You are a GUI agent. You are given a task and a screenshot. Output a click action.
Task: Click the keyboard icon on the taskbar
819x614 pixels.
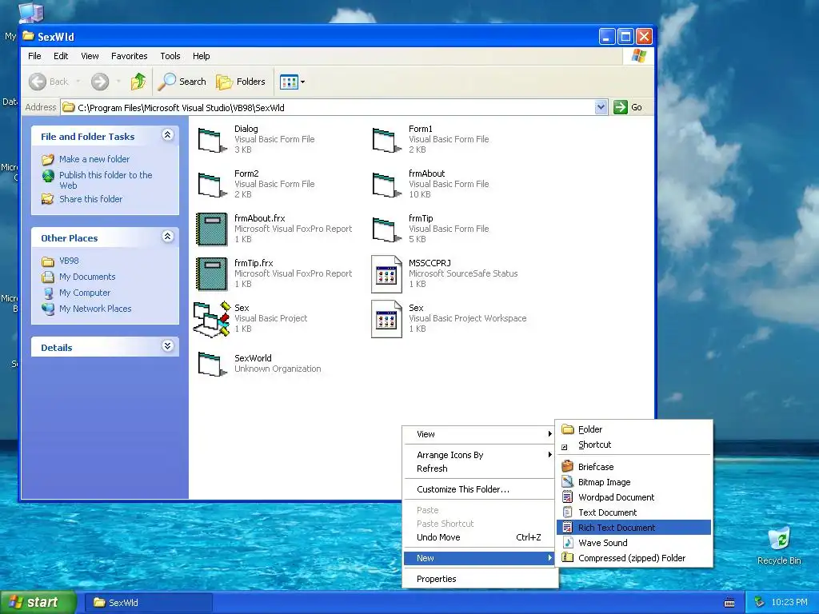[x=729, y=603]
